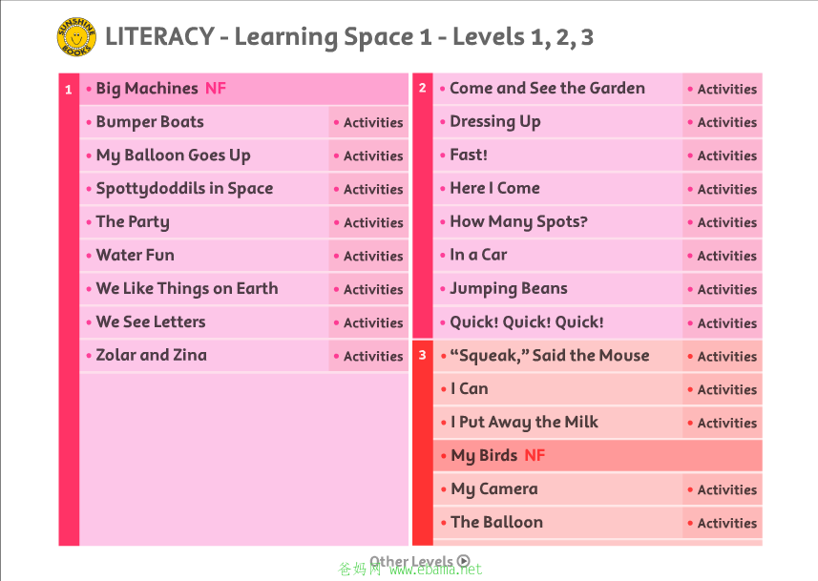Viewport: 818px width, 581px height.
Task: Click the Other Levels play arrow icon
Action: [463, 561]
